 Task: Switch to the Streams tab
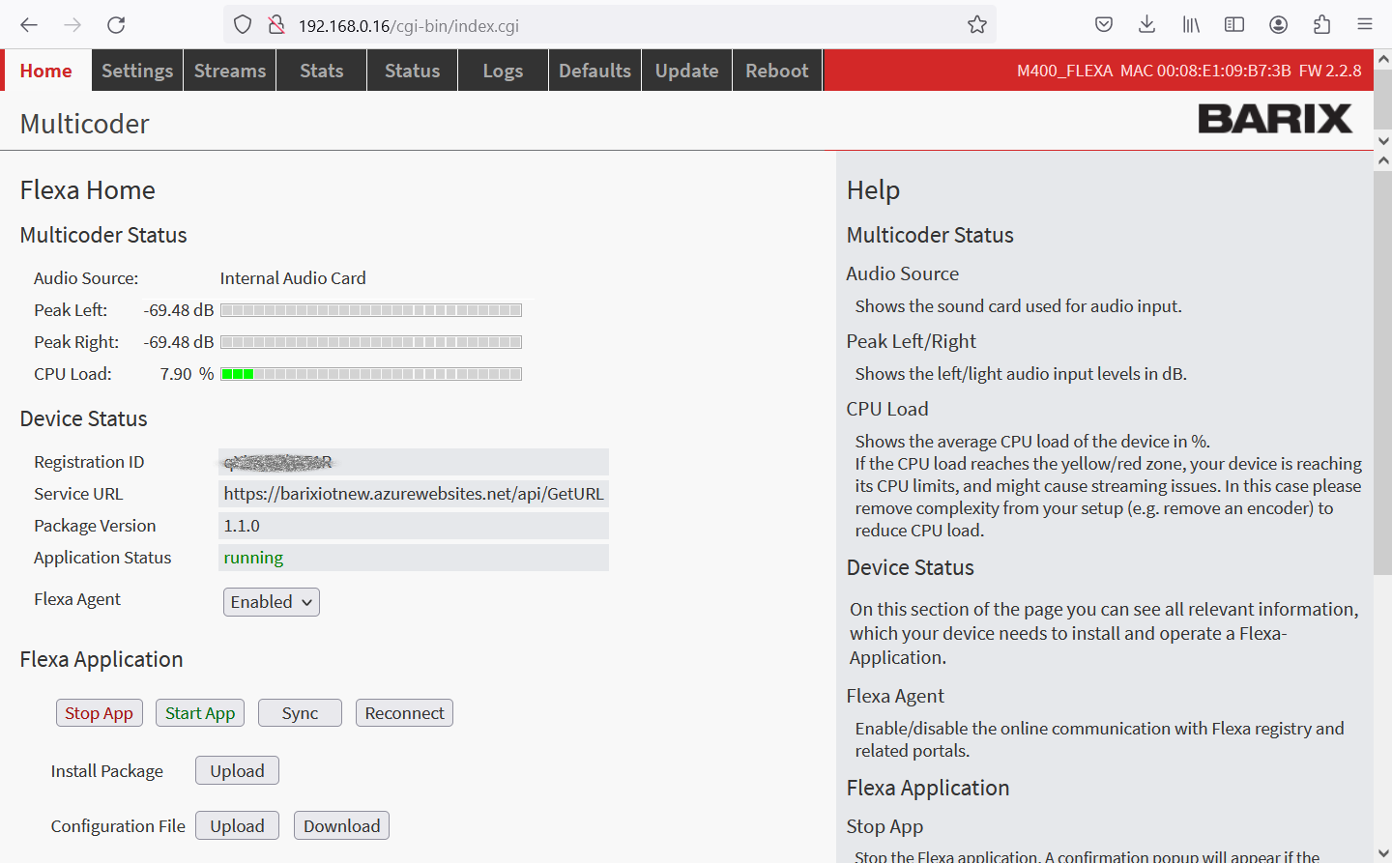(229, 71)
